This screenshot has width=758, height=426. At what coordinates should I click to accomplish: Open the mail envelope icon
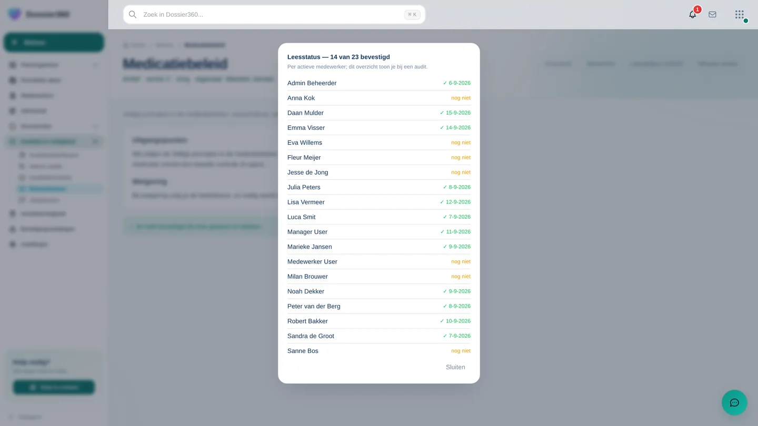pyautogui.click(x=712, y=15)
